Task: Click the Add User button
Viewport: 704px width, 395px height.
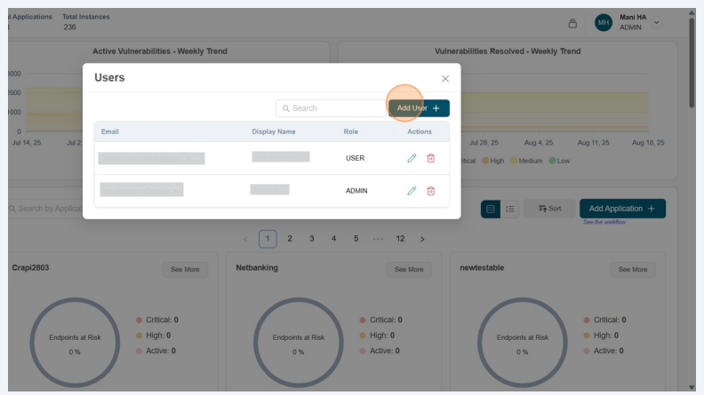Action: coord(418,108)
